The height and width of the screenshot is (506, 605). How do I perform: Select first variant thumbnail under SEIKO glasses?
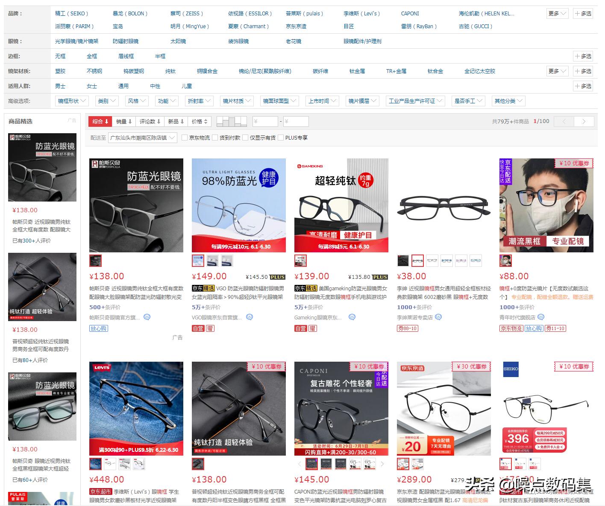click(x=505, y=464)
